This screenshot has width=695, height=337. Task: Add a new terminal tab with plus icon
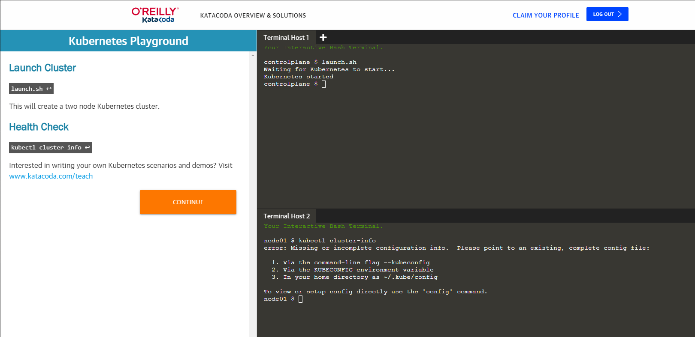[323, 37]
